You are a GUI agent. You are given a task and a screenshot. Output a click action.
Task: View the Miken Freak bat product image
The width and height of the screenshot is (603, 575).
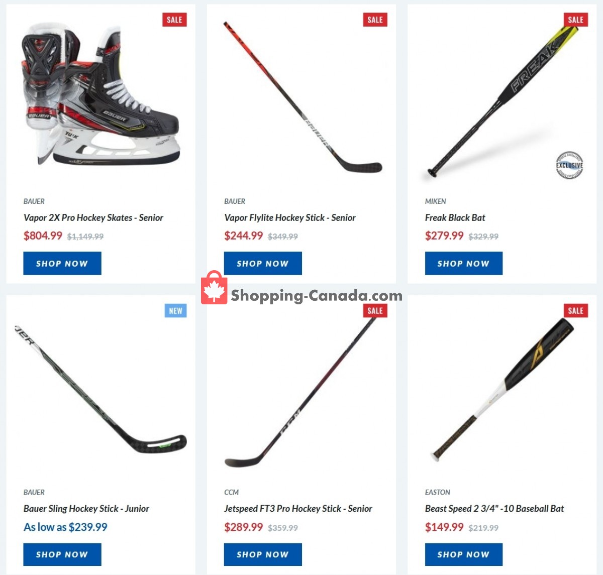pos(502,100)
